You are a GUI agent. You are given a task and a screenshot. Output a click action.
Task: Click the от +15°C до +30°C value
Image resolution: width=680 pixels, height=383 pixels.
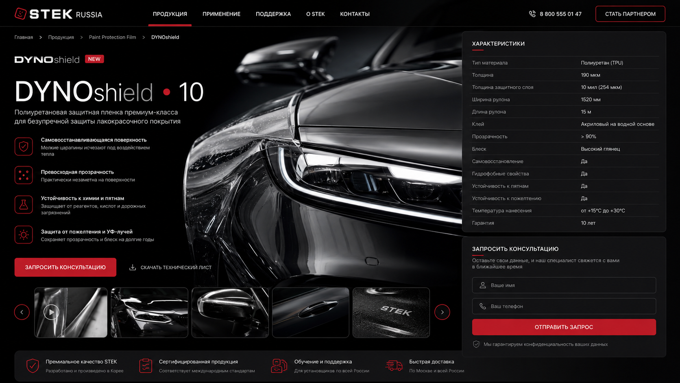(x=603, y=210)
